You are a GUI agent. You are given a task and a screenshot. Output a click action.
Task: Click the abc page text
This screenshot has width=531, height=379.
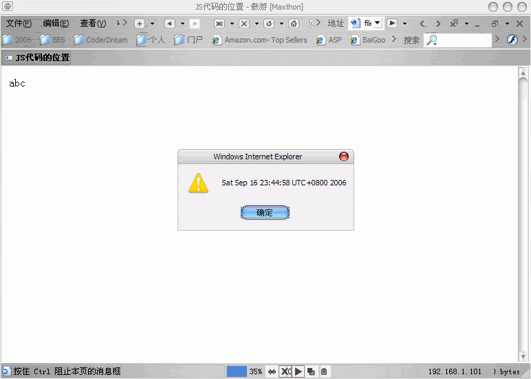pyautogui.click(x=17, y=84)
